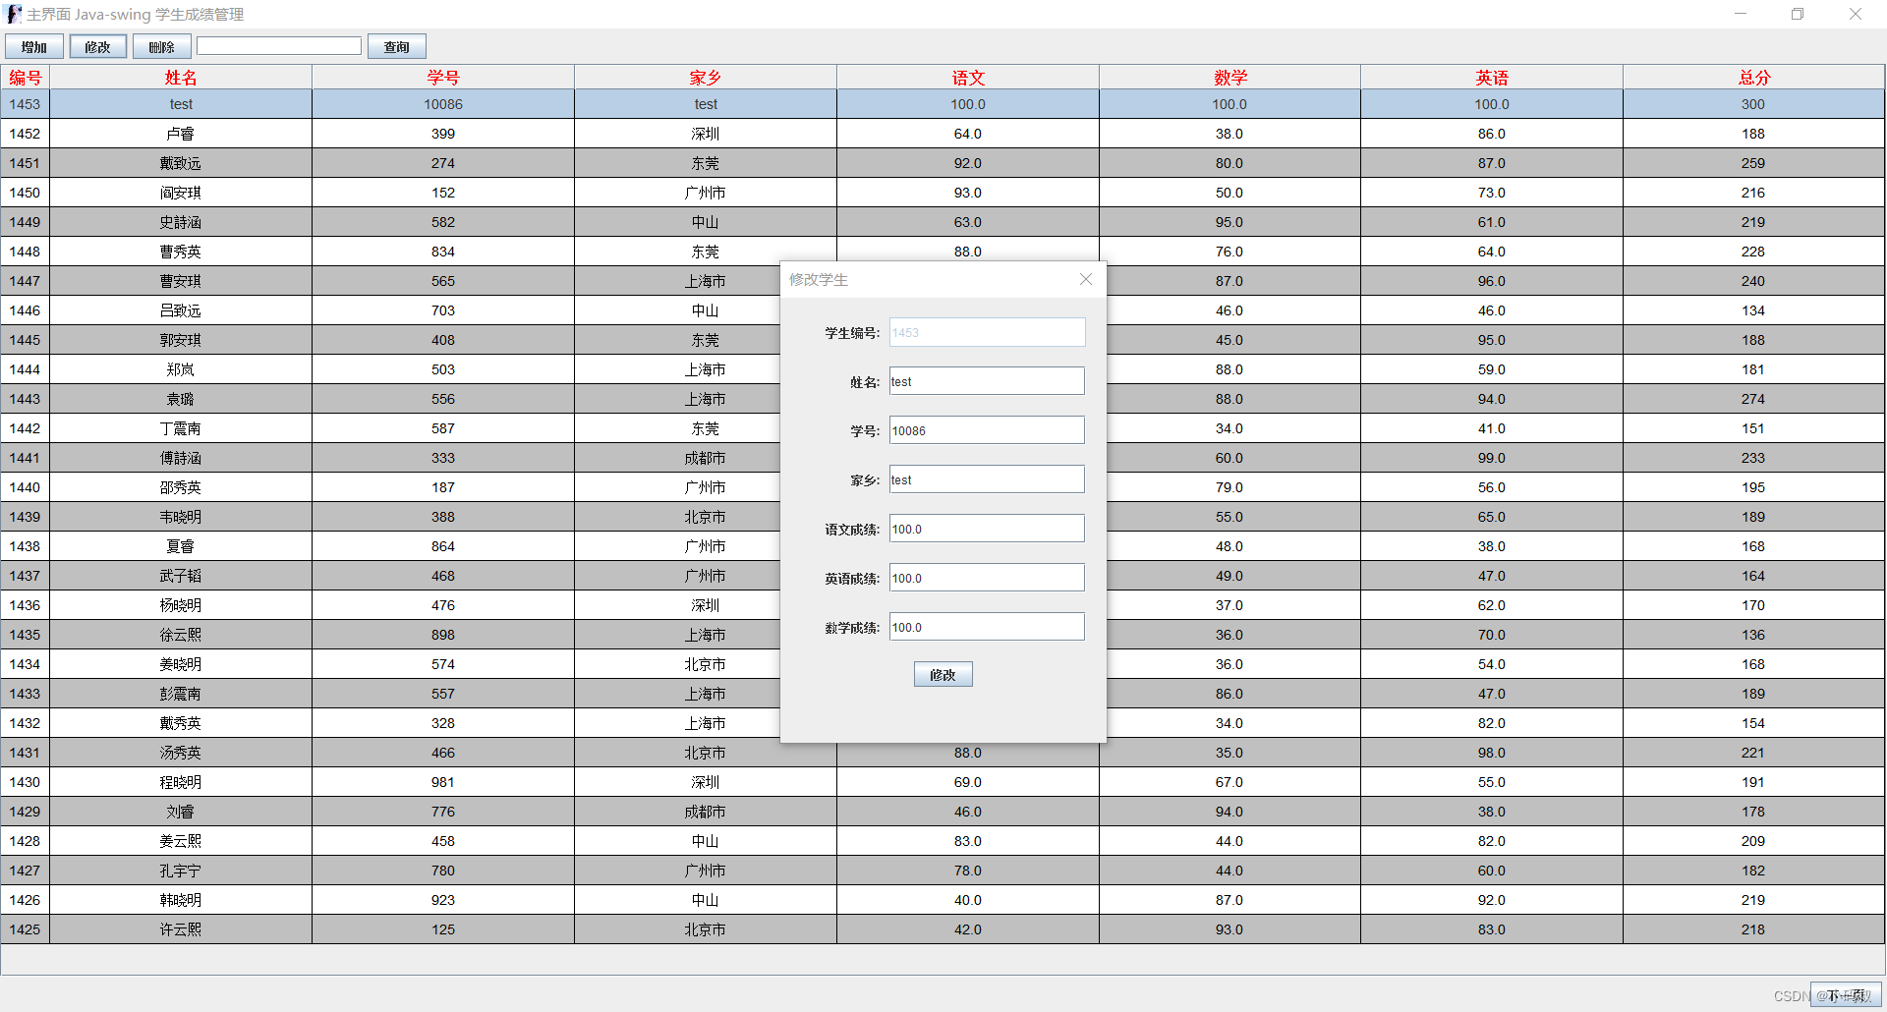Click the 数学 column header

pos(1229,77)
